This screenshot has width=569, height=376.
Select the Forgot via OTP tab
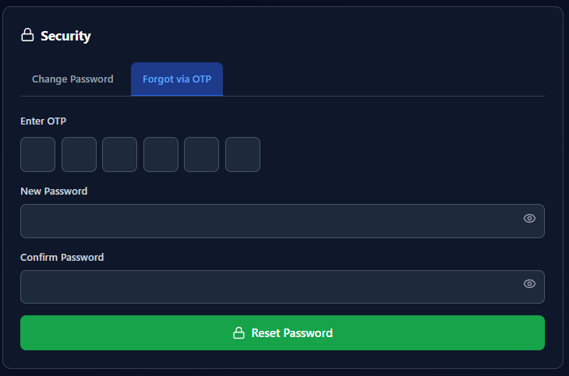(177, 79)
